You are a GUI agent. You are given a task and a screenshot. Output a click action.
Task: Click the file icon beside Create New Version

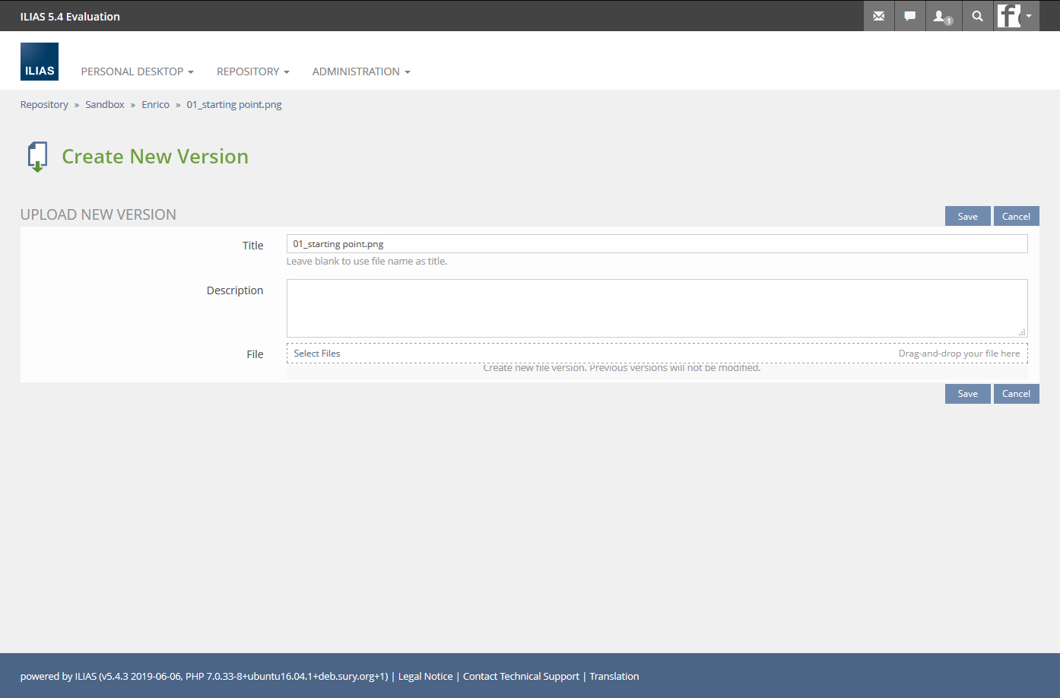point(37,157)
